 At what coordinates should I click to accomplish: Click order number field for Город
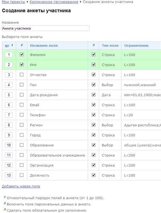9,135
